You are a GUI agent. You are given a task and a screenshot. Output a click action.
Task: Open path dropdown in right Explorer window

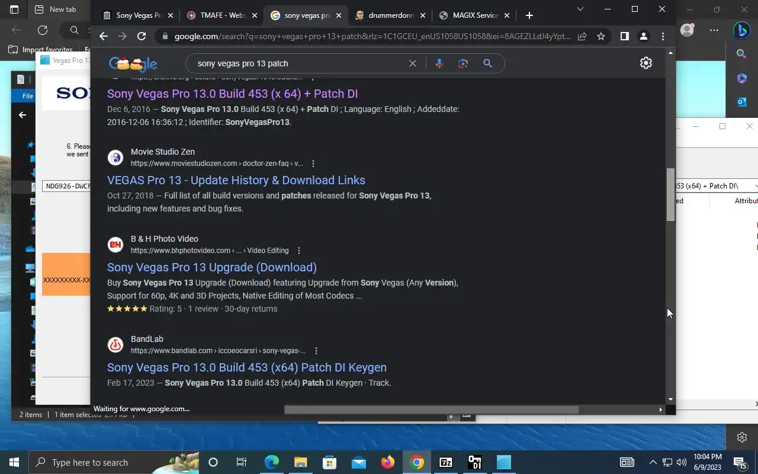click(x=755, y=186)
